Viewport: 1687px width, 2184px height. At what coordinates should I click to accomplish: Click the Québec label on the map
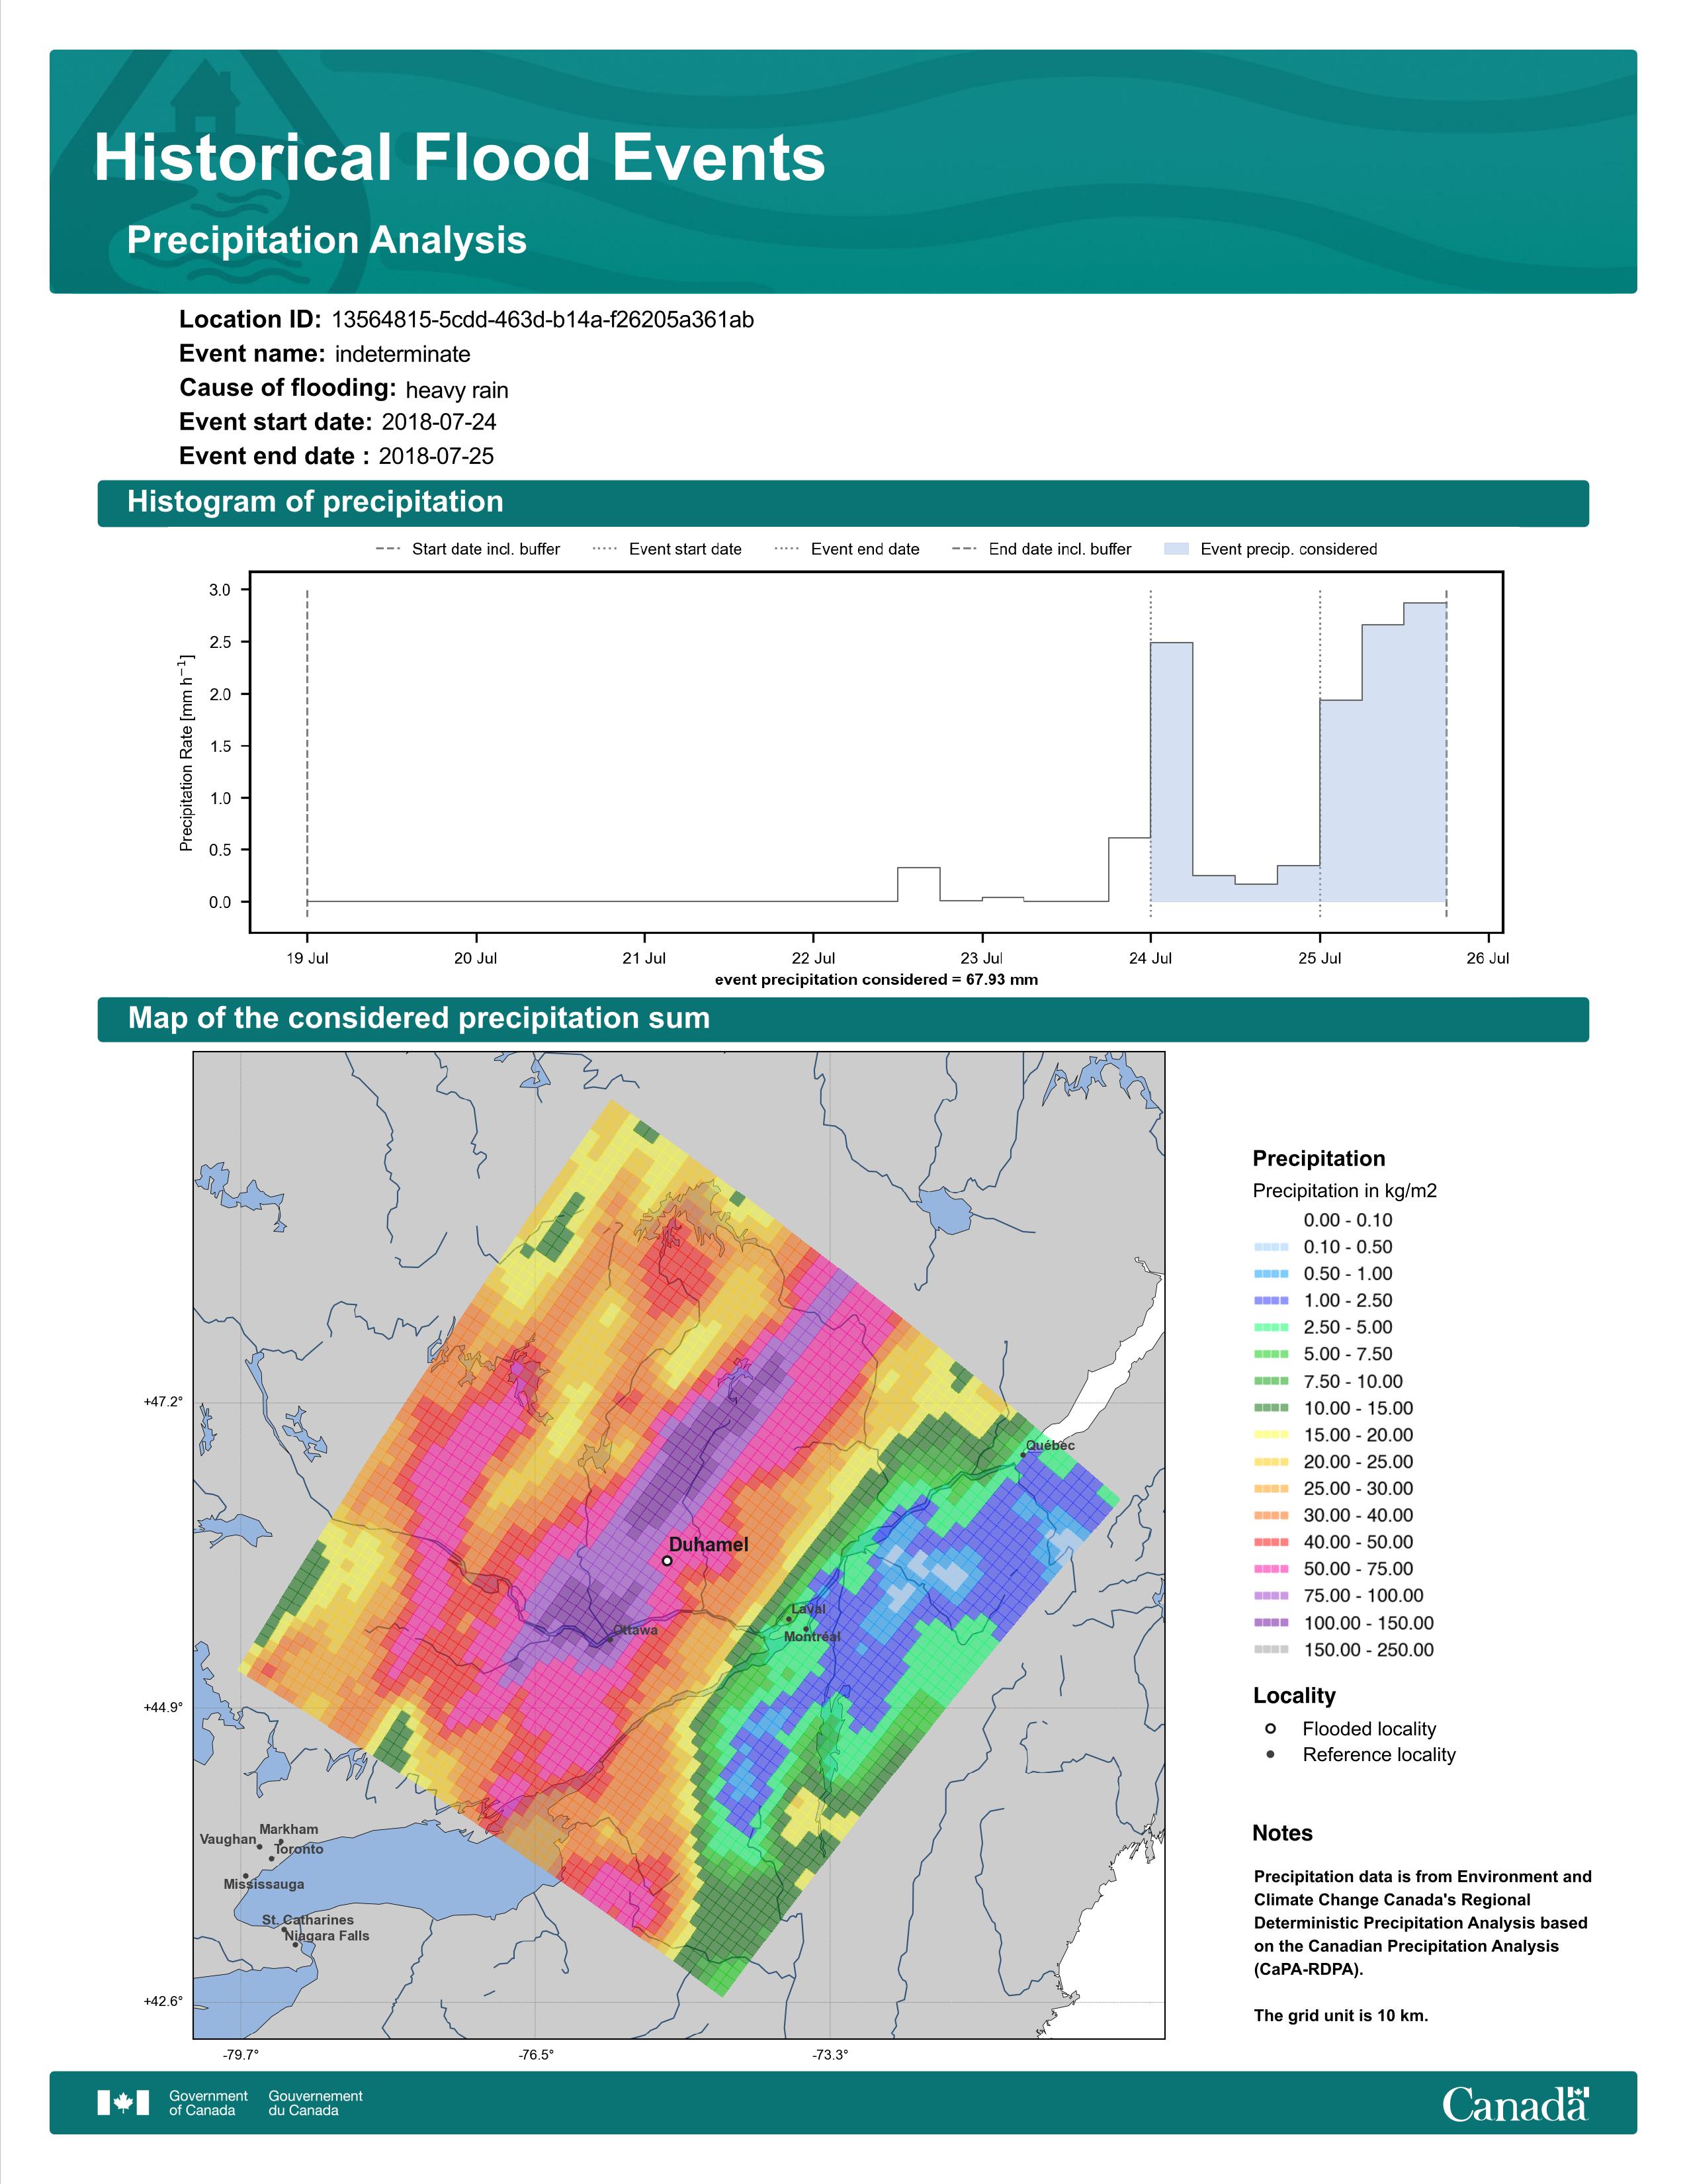tap(1051, 1446)
